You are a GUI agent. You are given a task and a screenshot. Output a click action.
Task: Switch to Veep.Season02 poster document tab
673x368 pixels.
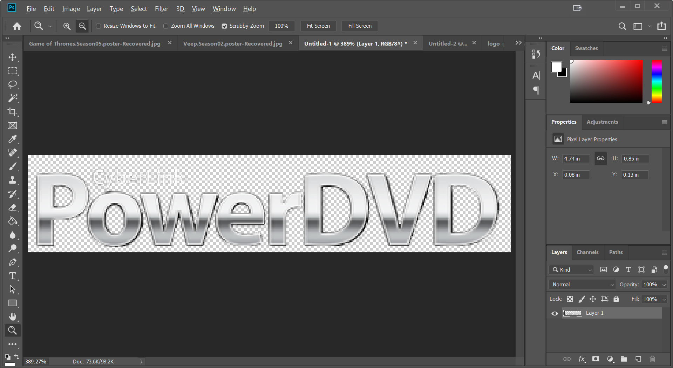point(233,43)
